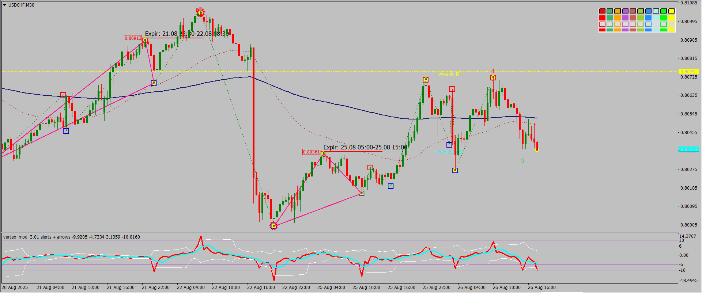Select the hollow yellow outline swatch
The width and height of the screenshot is (702, 293).
(x=671, y=24)
